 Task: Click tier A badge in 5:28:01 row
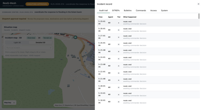[119, 30]
